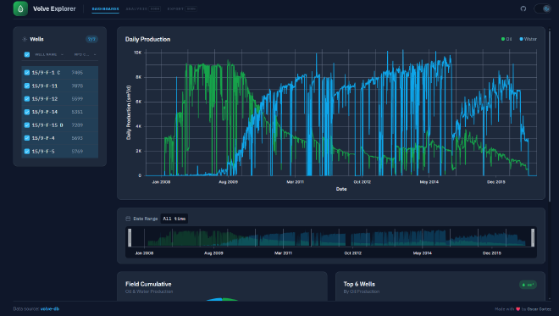
Task: Click the 15/9-F-4 well name
Action: point(43,138)
